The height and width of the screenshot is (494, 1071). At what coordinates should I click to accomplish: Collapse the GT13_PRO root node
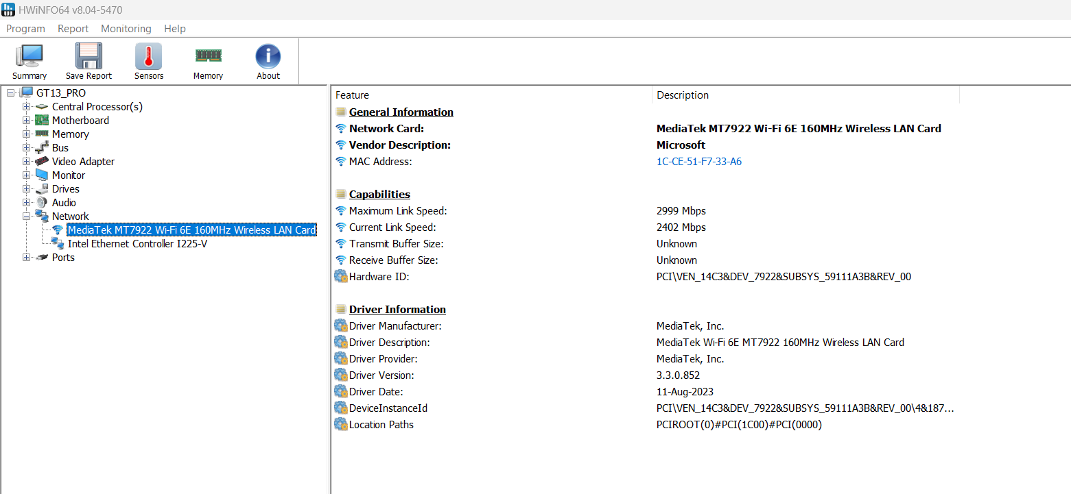pos(11,92)
